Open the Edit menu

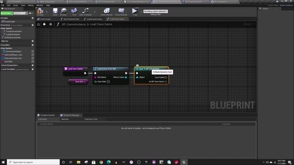point(9,5)
